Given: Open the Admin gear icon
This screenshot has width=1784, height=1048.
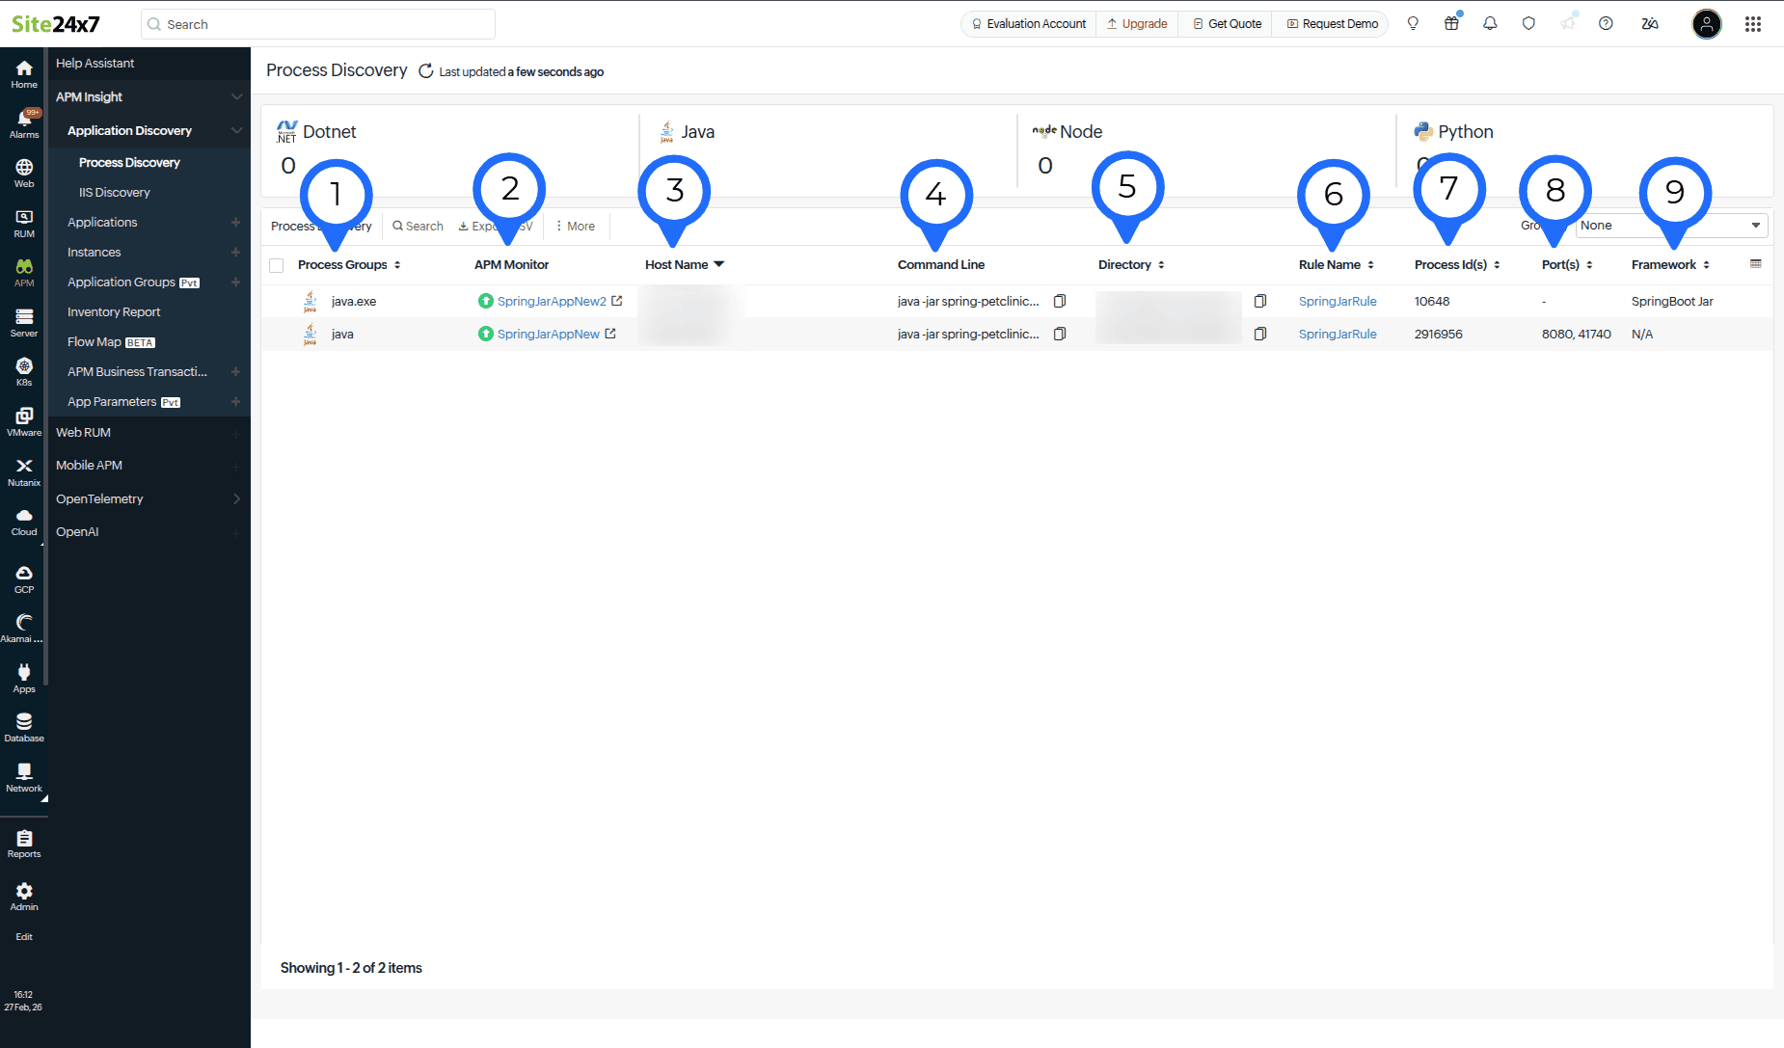Looking at the screenshot, I should pos(24,896).
